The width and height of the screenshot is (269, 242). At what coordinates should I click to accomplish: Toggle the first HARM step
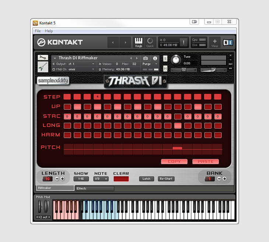click(x=67, y=135)
